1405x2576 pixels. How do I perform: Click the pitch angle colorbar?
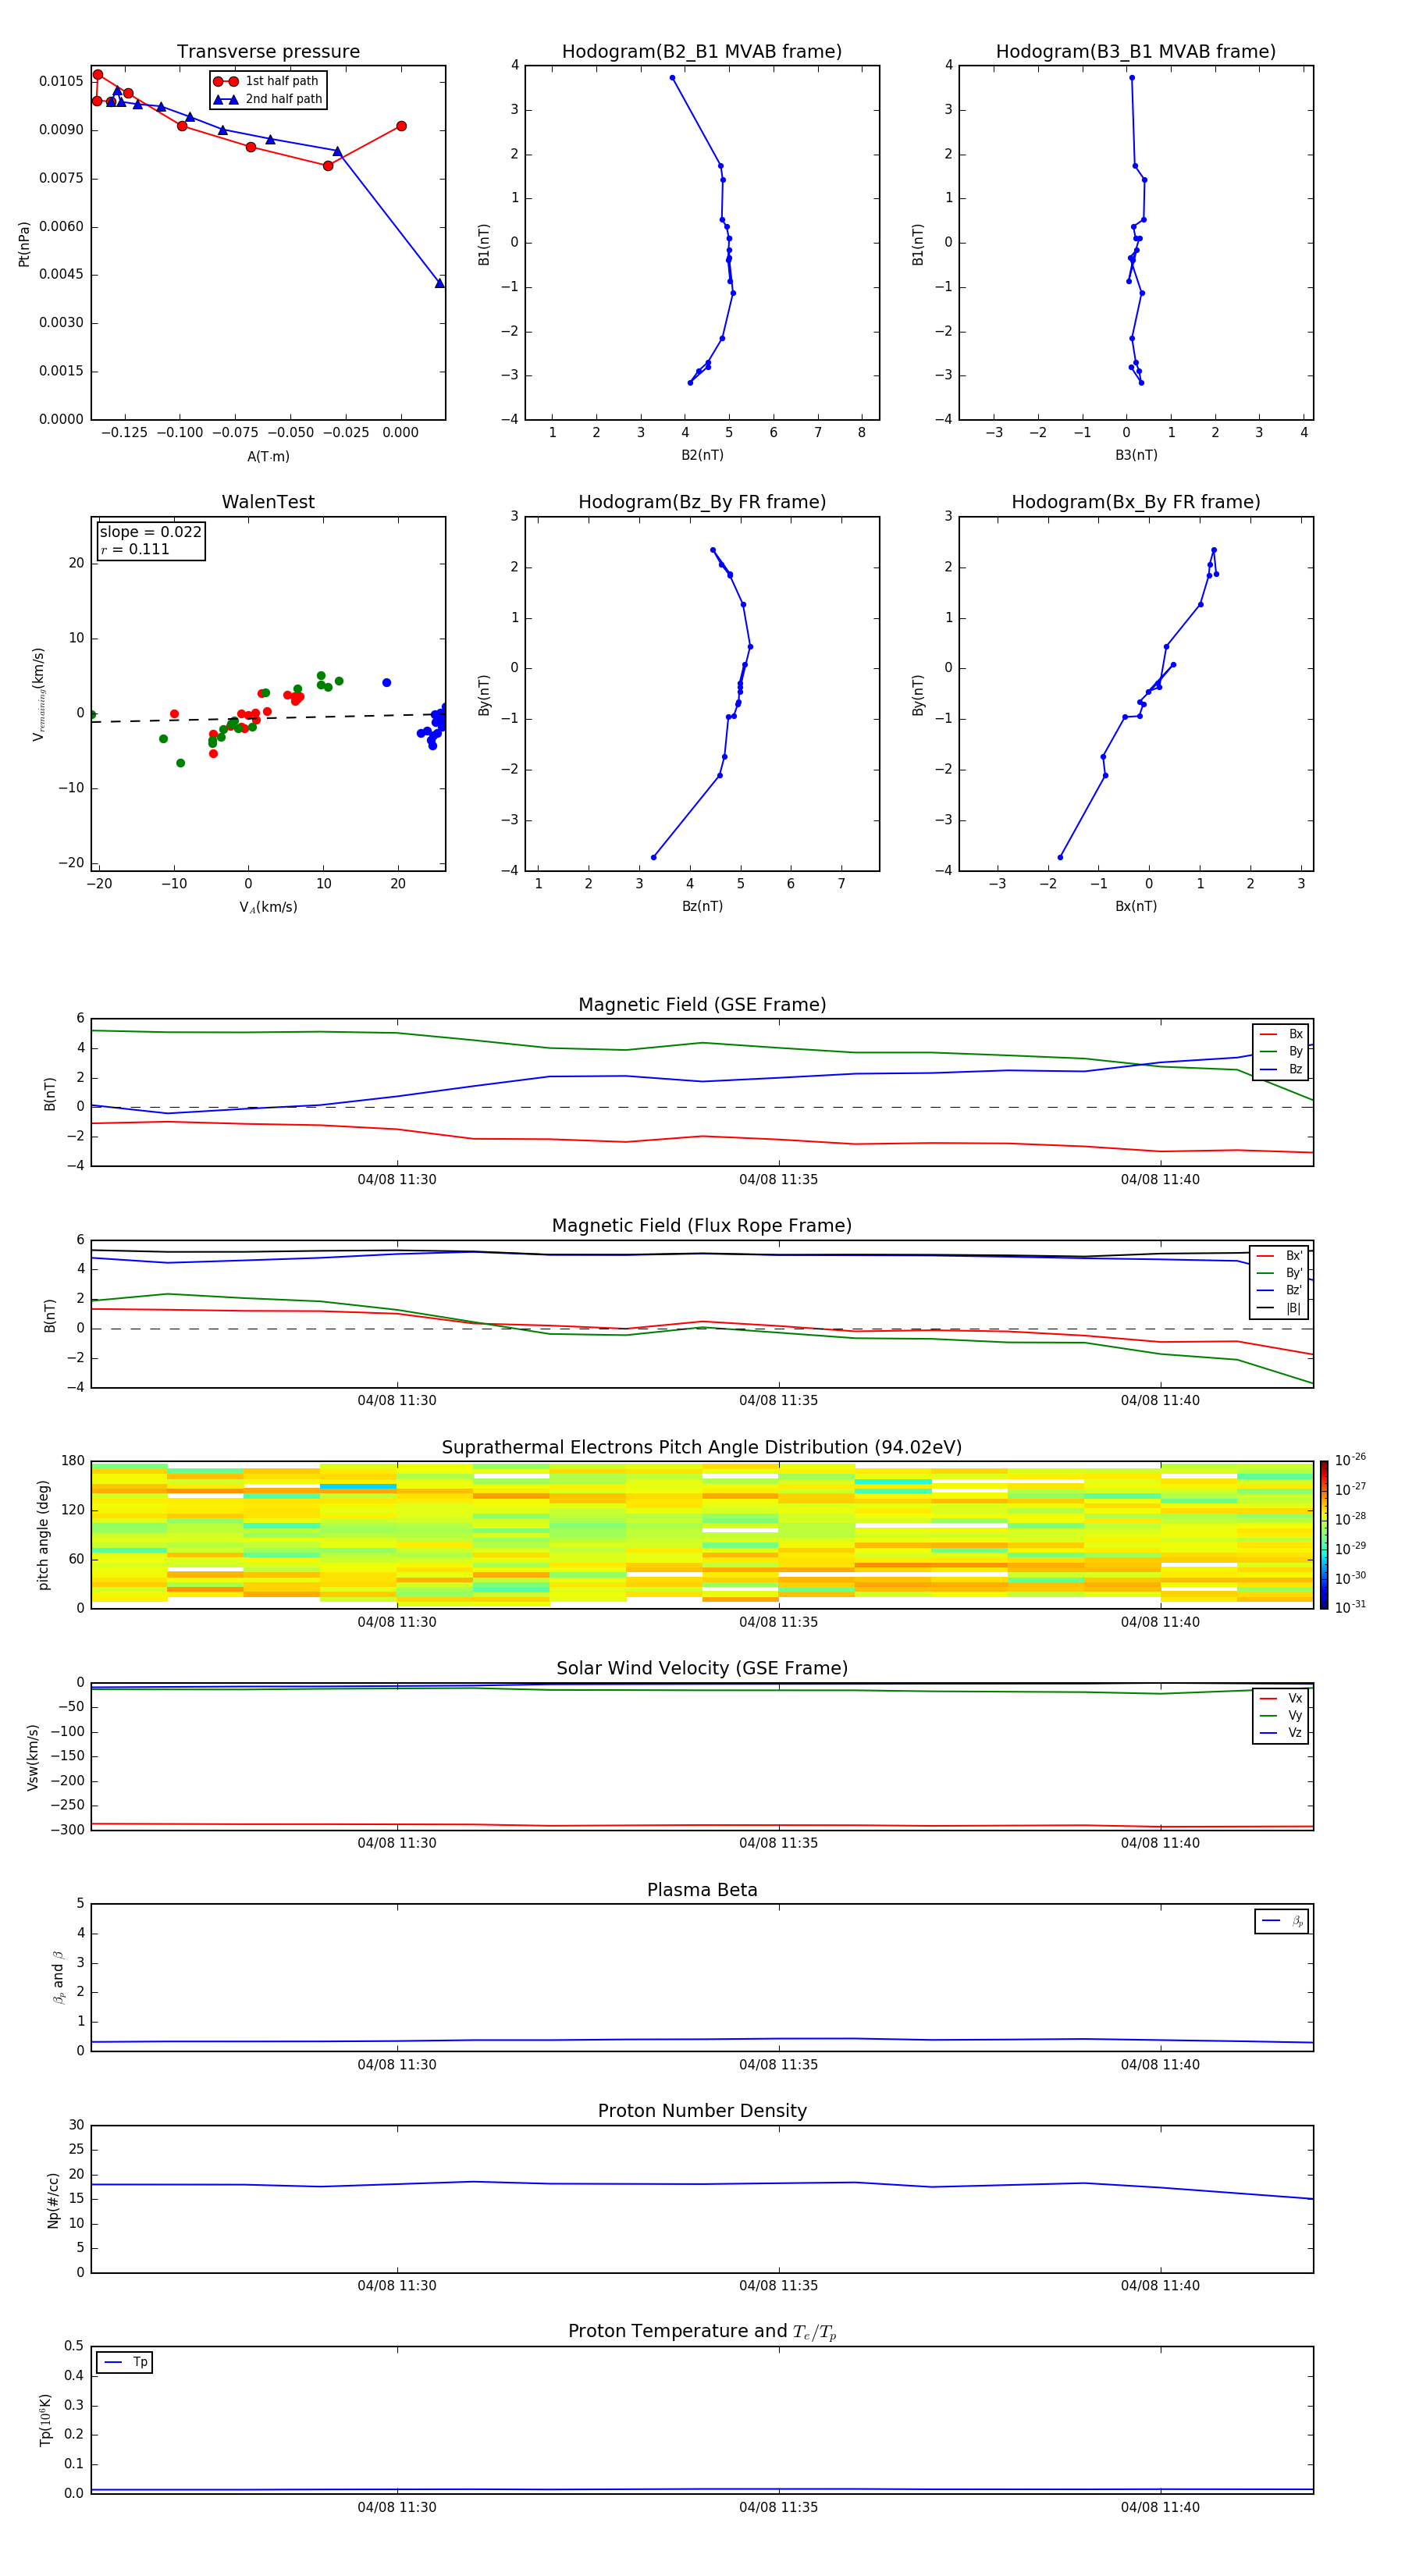pyautogui.click(x=1324, y=1535)
